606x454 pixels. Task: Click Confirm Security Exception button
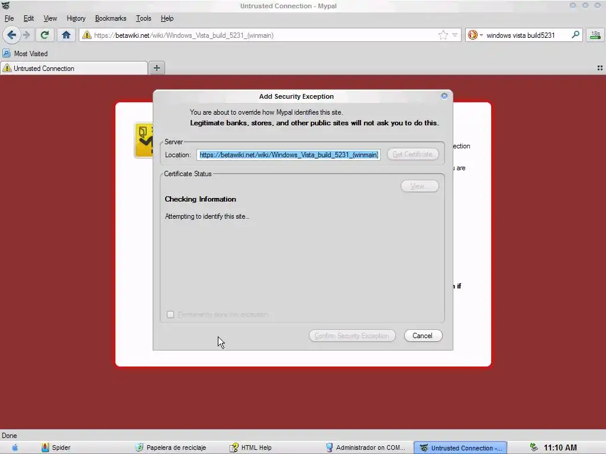click(x=352, y=336)
